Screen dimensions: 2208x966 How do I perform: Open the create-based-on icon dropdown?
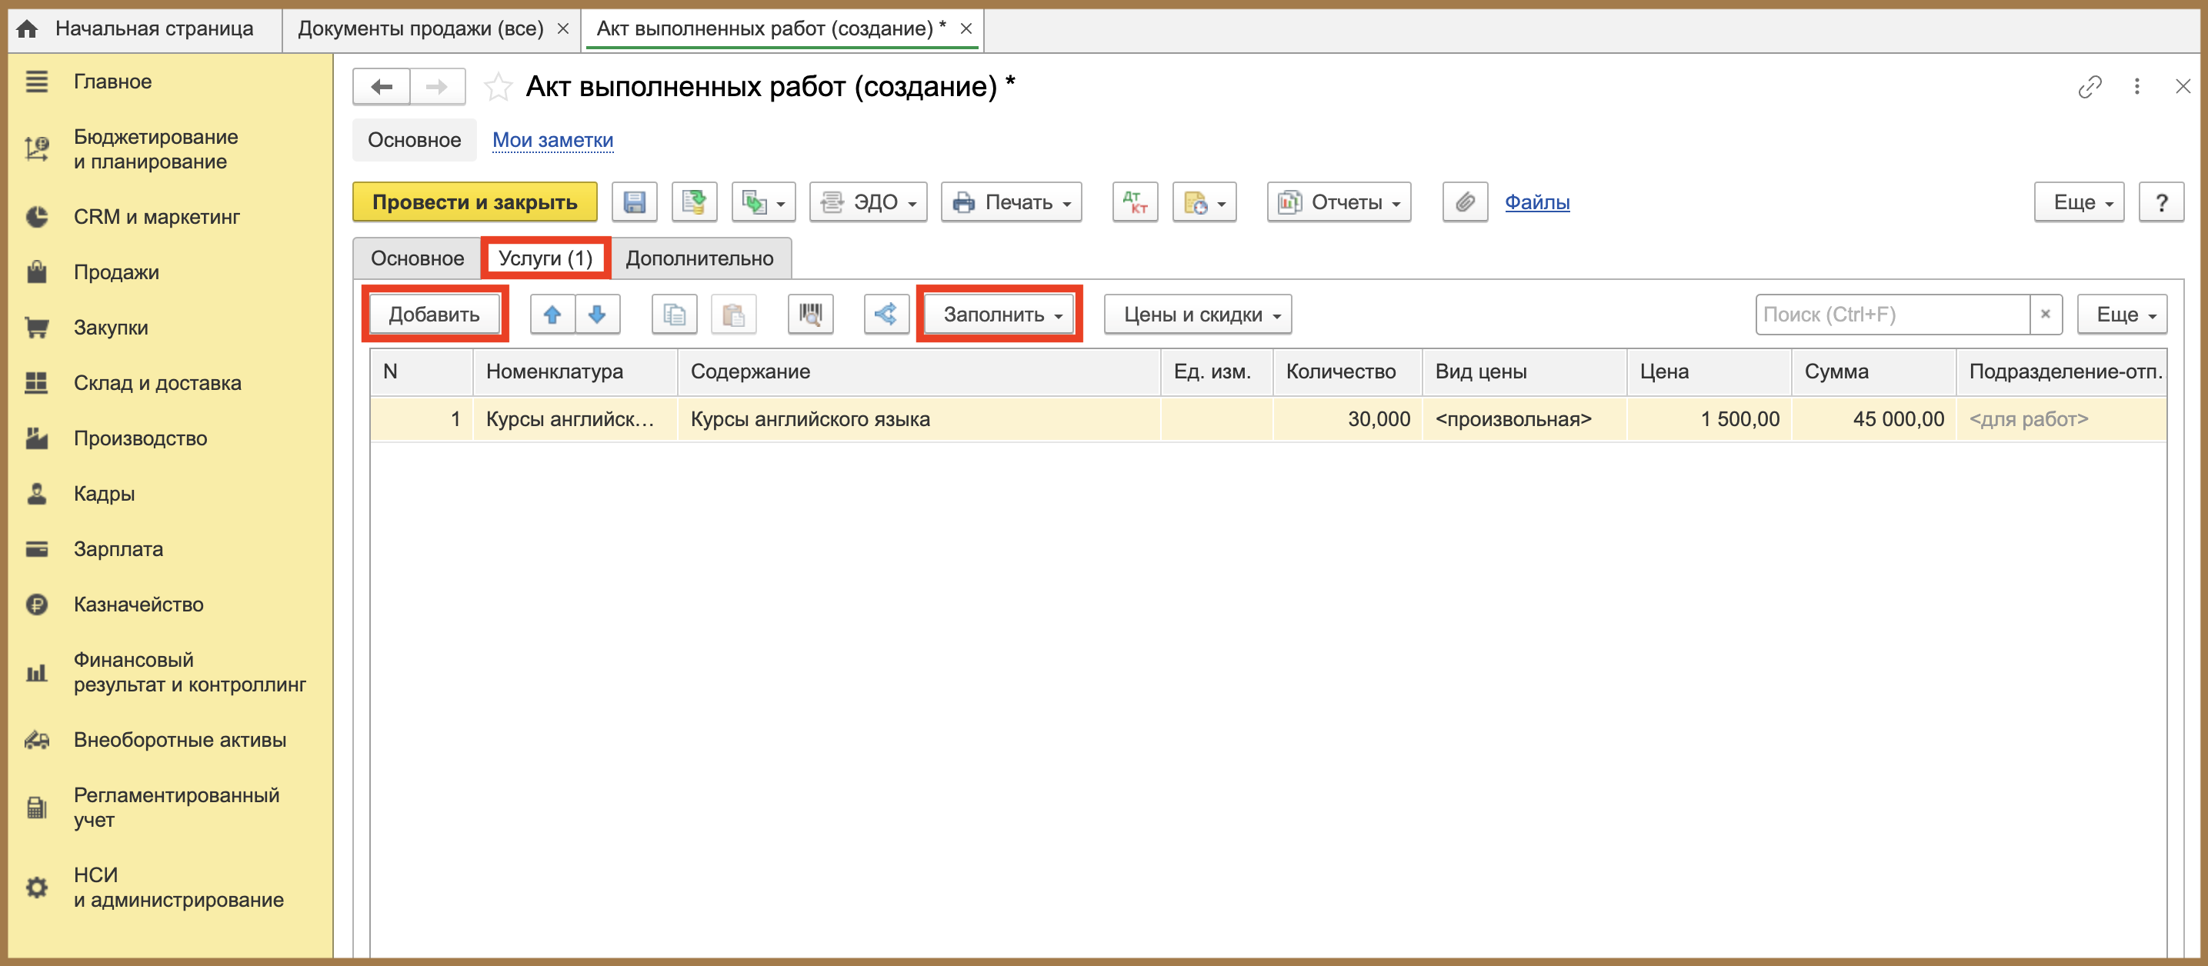click(764, 202)
